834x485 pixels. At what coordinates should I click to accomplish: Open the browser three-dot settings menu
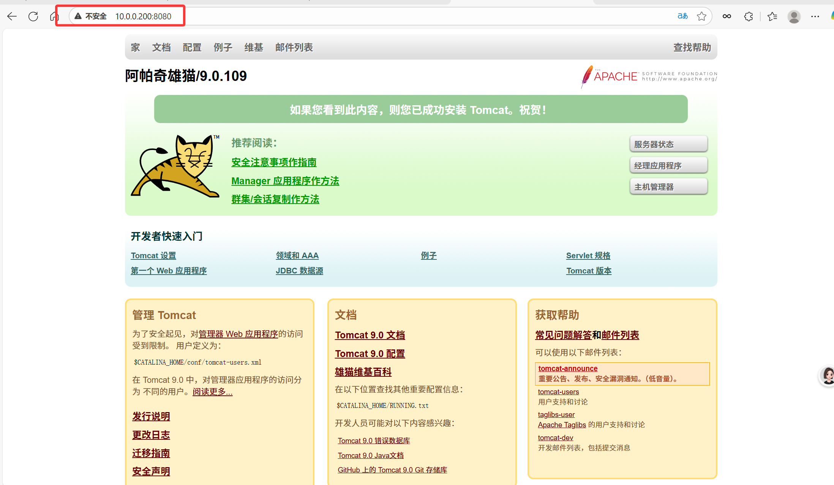pyautogui.click(x=815, y=16)
